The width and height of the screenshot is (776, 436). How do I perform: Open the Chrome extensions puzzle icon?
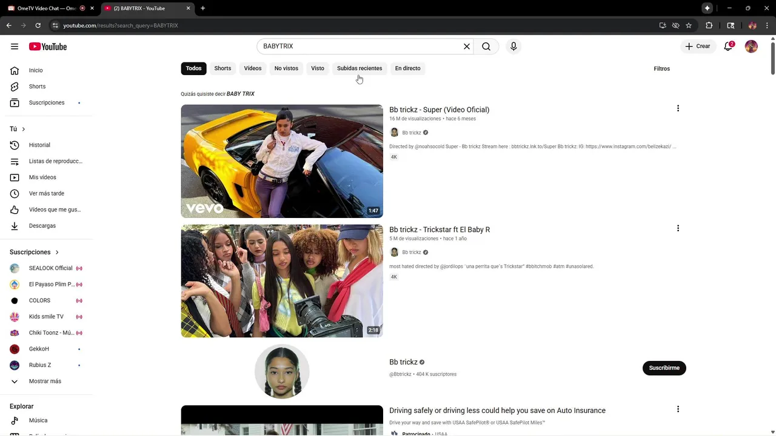tap(709, 25)
